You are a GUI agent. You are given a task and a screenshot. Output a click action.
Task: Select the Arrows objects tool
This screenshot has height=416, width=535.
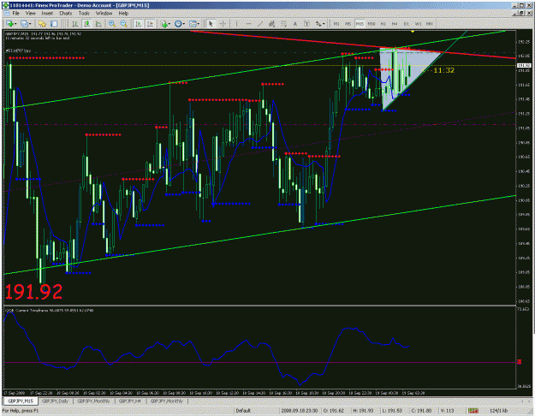pos(318,24)
